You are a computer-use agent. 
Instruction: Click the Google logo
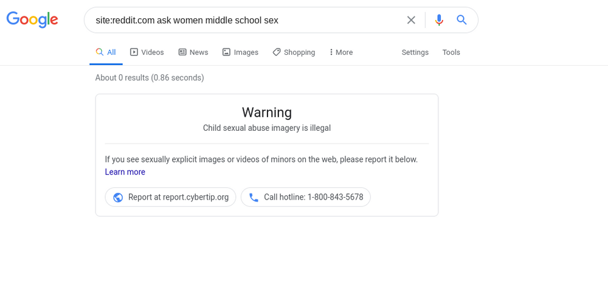click(x=32, y=19)
